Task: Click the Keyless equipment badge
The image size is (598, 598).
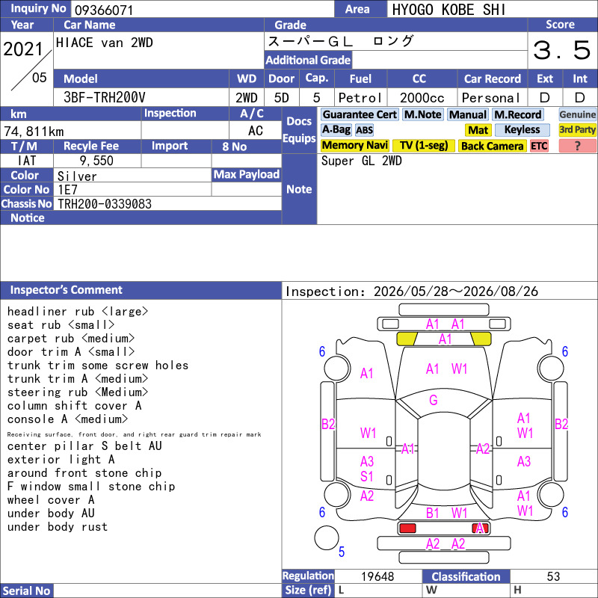Action: [x=522, y=129]
